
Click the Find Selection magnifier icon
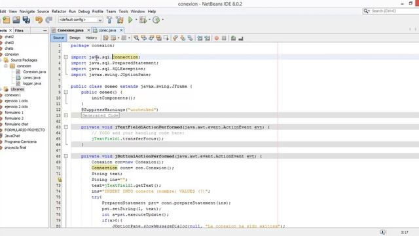coord(137,38)
